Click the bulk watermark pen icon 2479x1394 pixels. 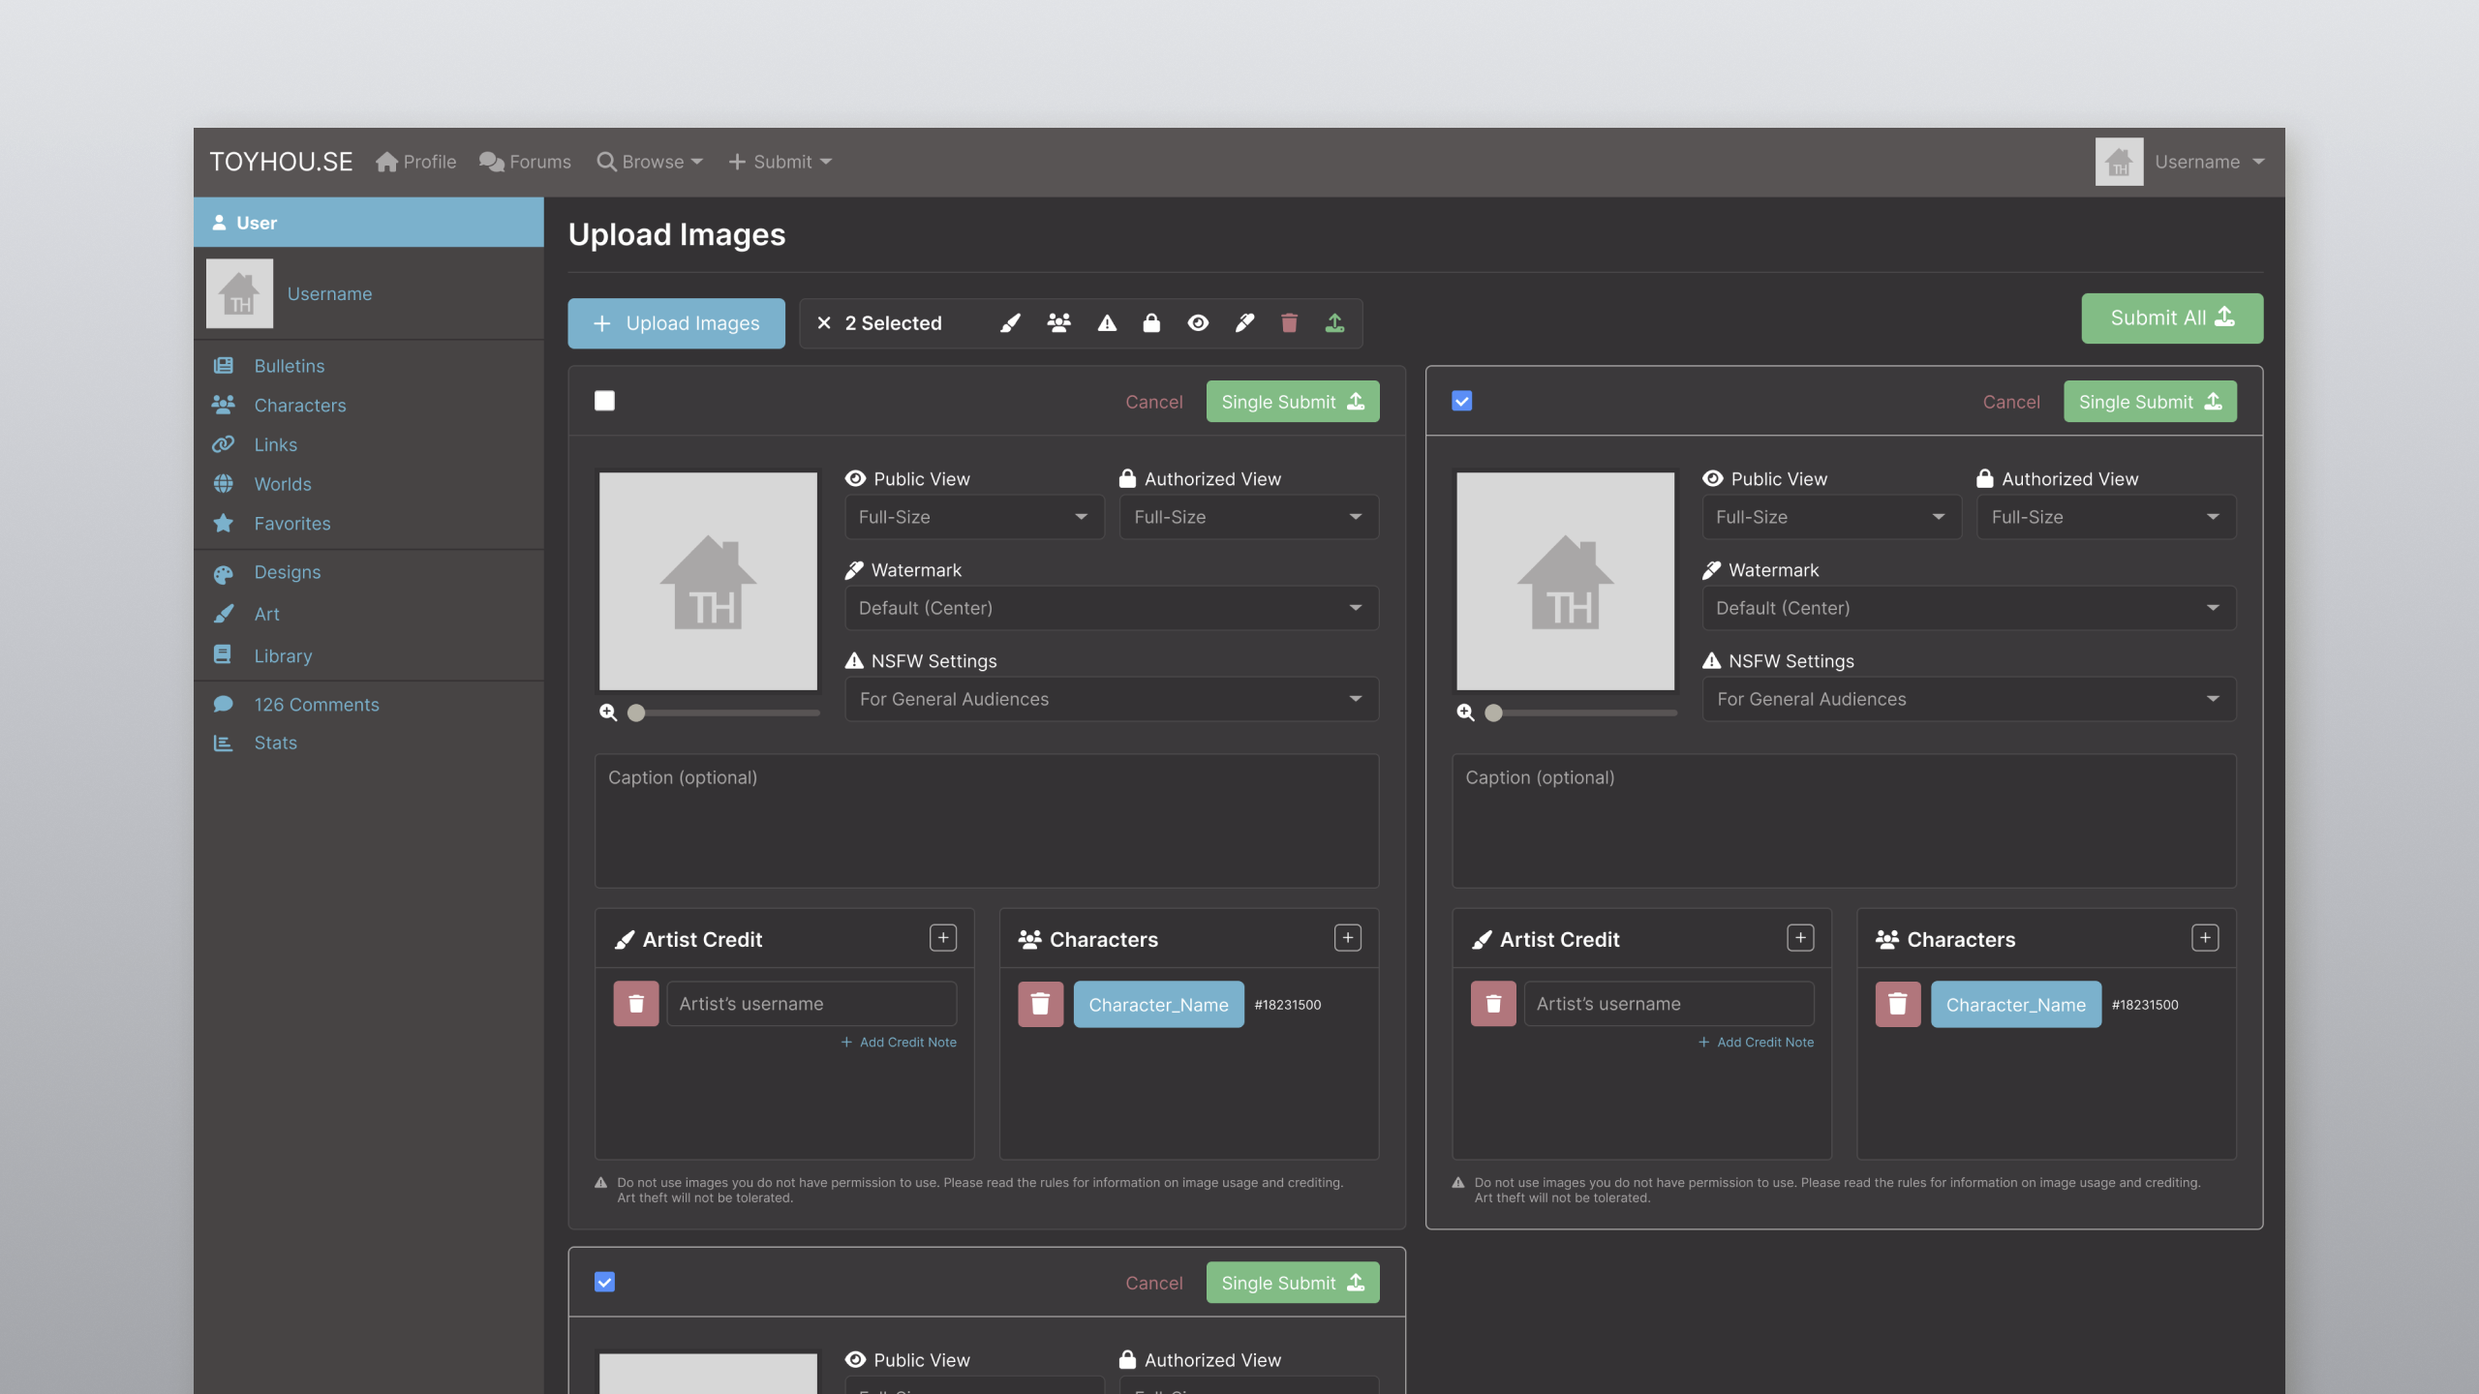1244,323
